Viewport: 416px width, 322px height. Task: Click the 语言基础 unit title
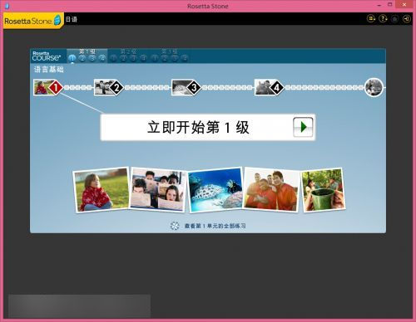click(49, 69)
